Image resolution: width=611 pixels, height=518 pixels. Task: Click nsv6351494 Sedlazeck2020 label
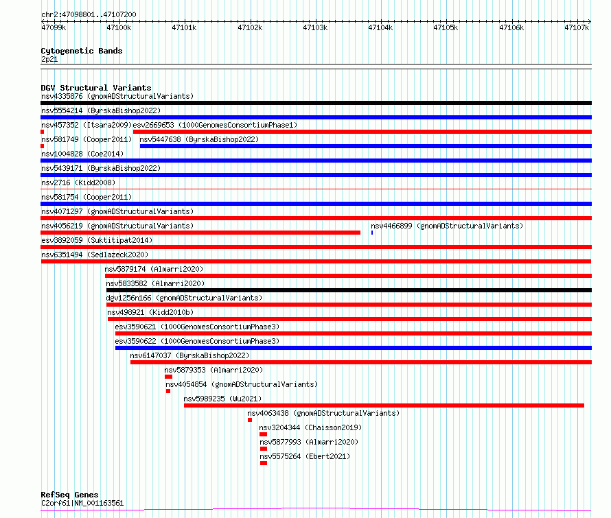coord(95,255)
